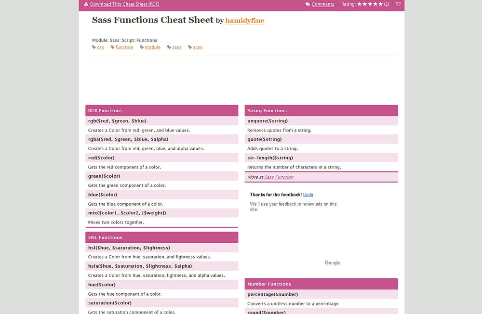Click the tag icon beside css
The height and width of the screenshot is (314, 482).
click(94, 47)
